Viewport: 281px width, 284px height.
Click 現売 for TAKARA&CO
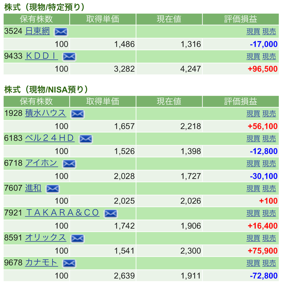pyautogui.click(x=269, y=213)
